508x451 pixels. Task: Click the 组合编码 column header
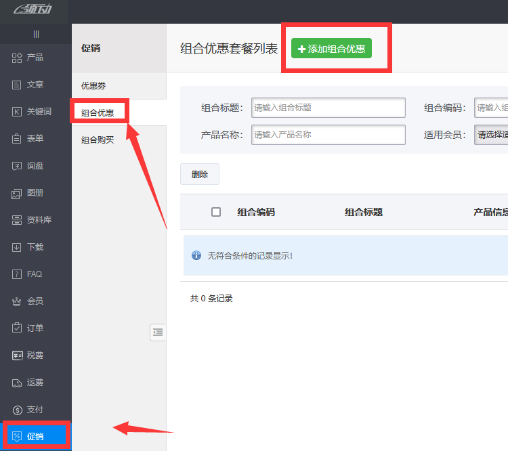pyautogui.click(x=256, y=212)
